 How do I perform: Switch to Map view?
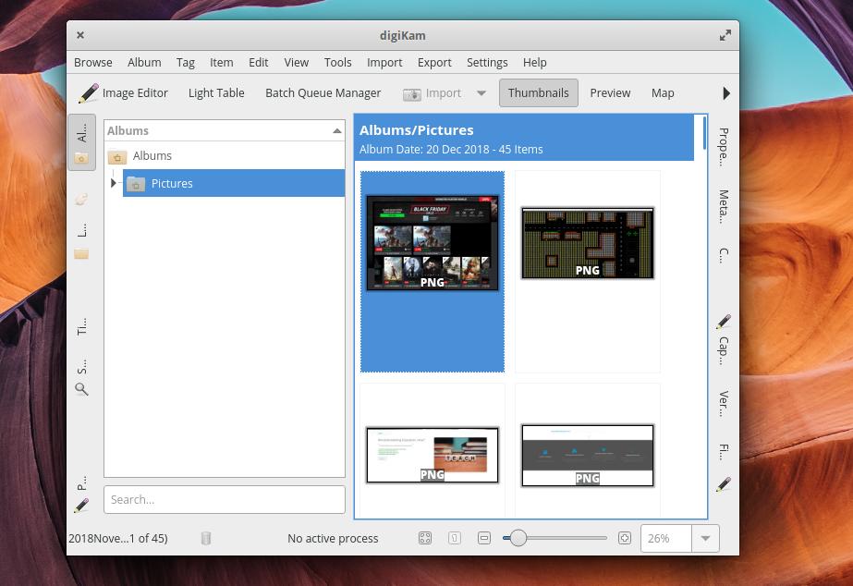[x=662, y=92]
